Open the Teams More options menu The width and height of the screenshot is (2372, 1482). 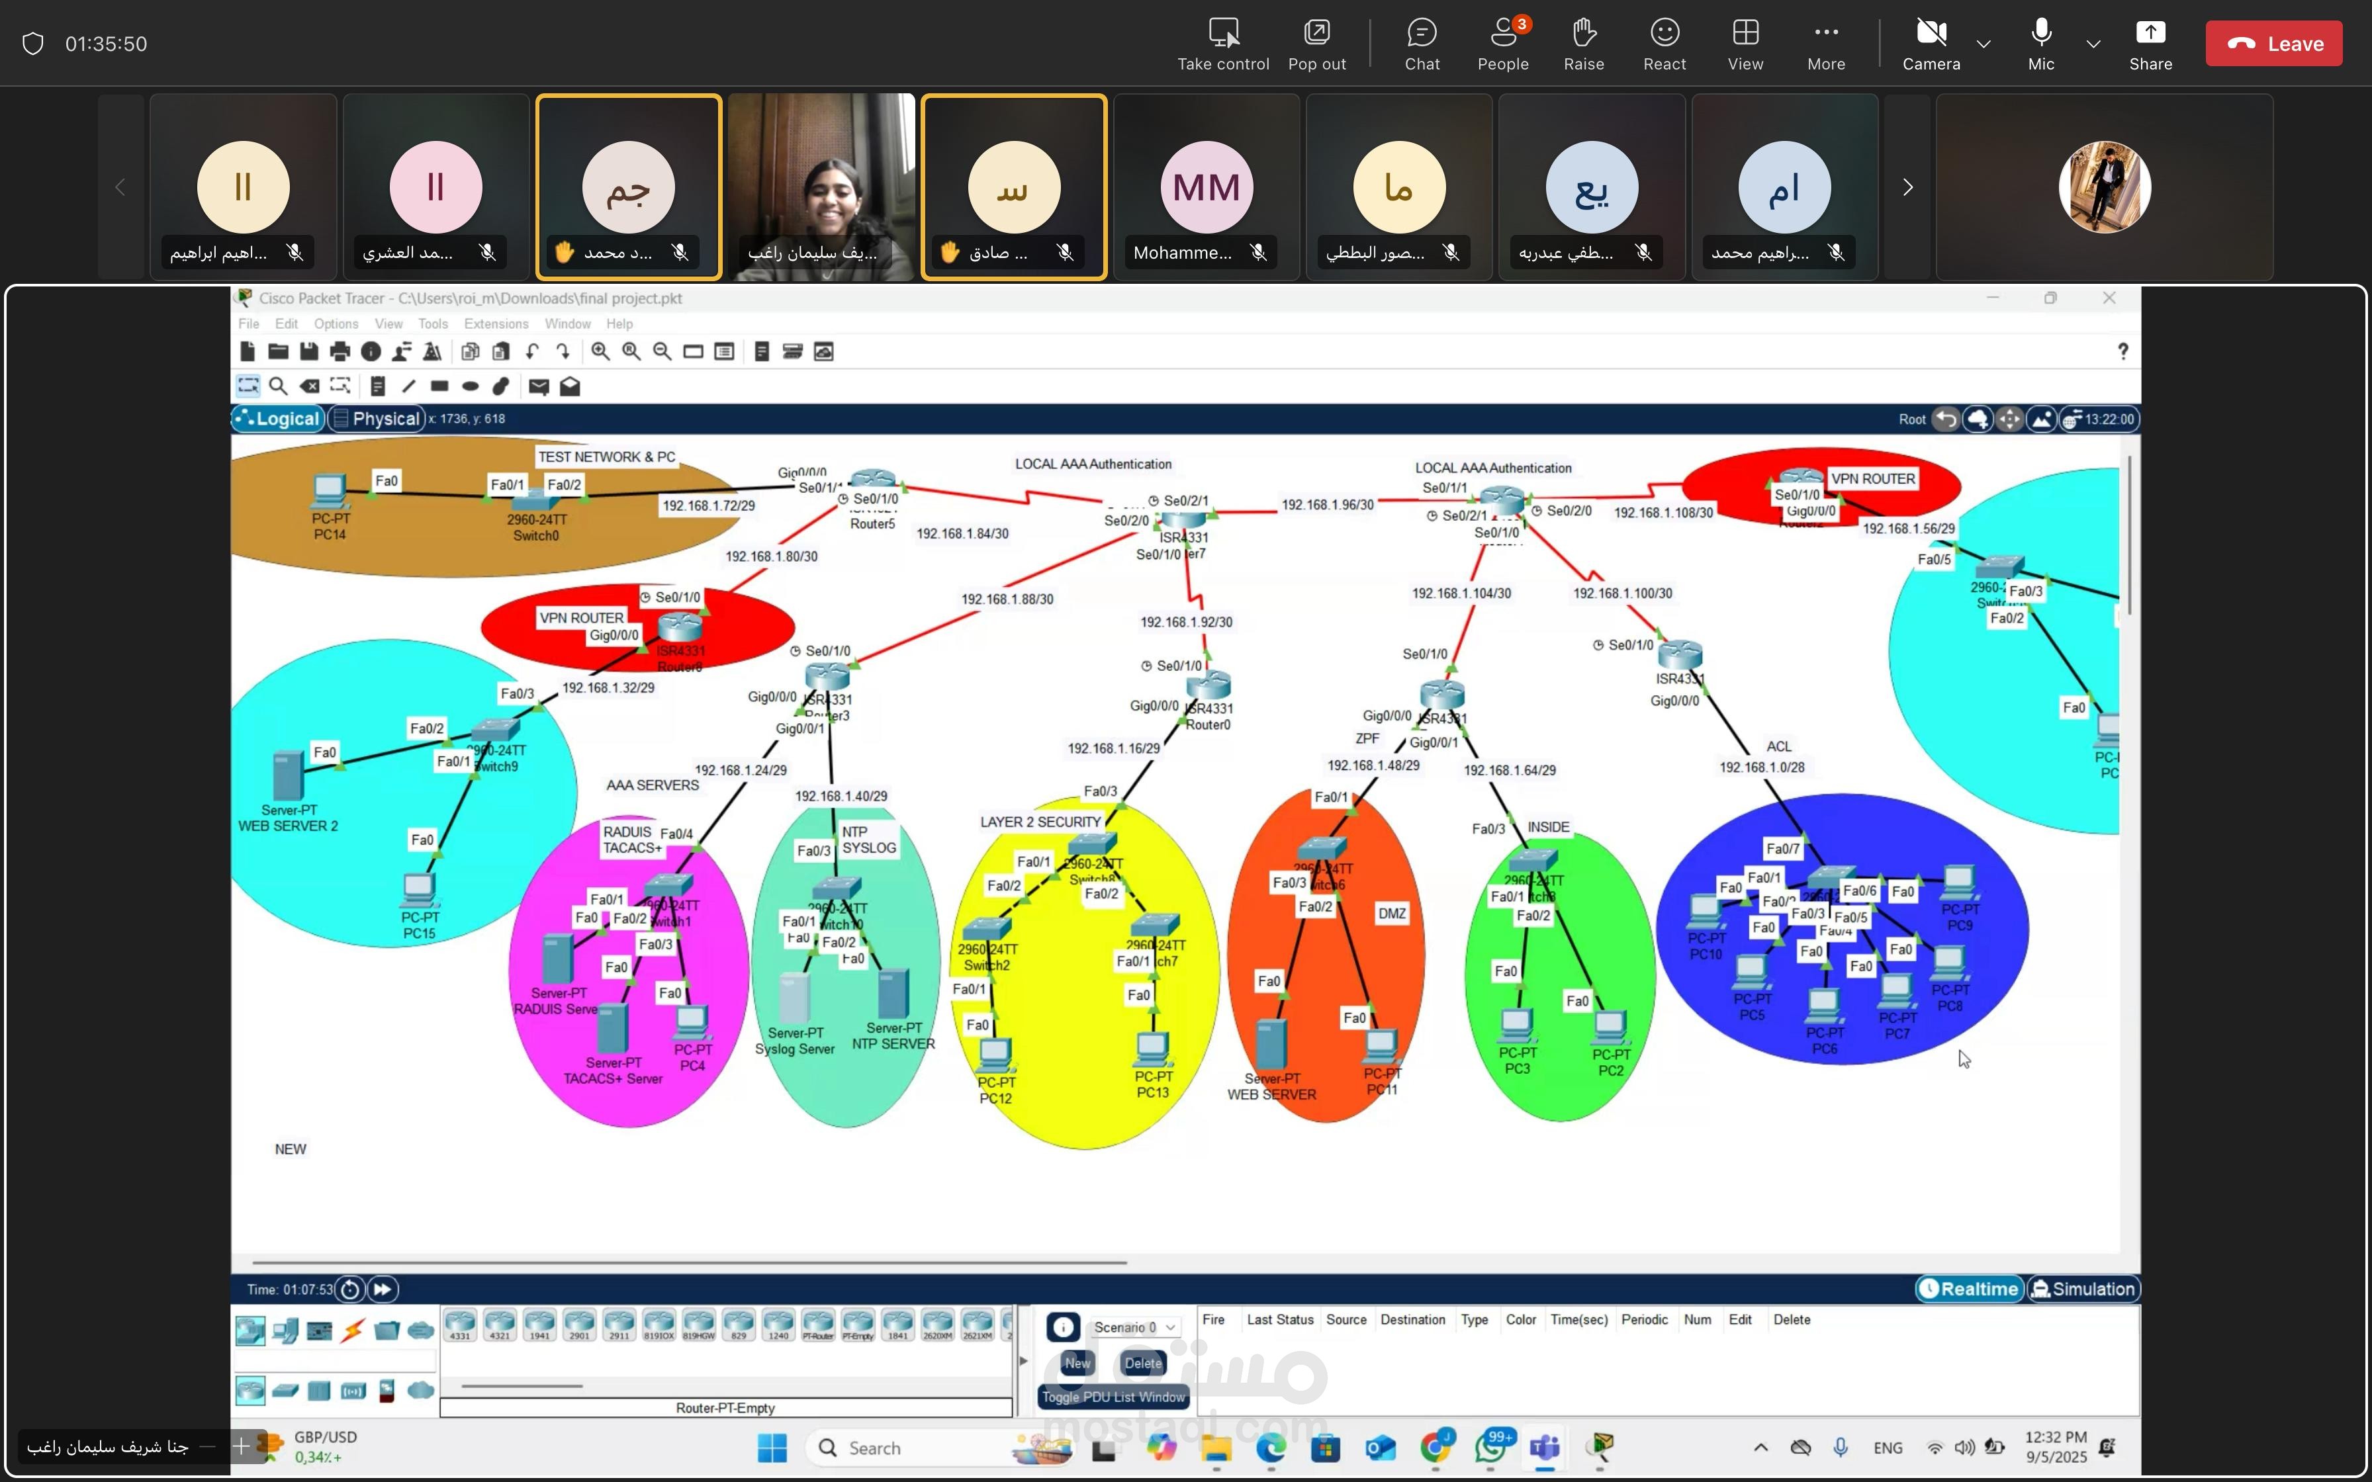click(1826, 44)
